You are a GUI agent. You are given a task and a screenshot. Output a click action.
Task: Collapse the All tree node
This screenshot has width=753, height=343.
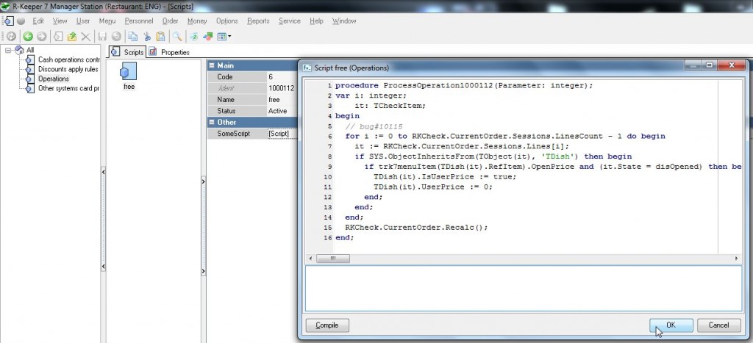pos(8,50)
